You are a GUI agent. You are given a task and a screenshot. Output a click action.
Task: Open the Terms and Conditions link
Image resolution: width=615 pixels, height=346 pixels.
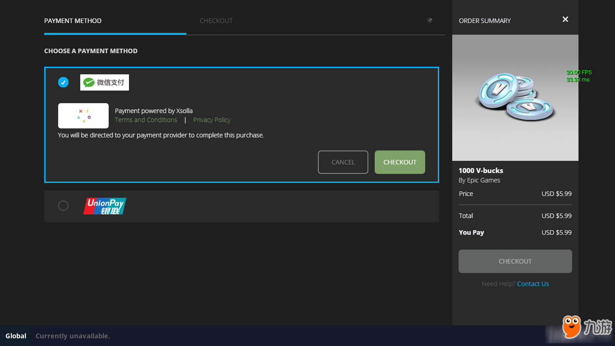pos(146,120)
